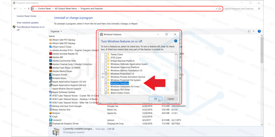Open the Organize dropdown menu
This screenshot has width=275, height=137.
coord(56,31)
